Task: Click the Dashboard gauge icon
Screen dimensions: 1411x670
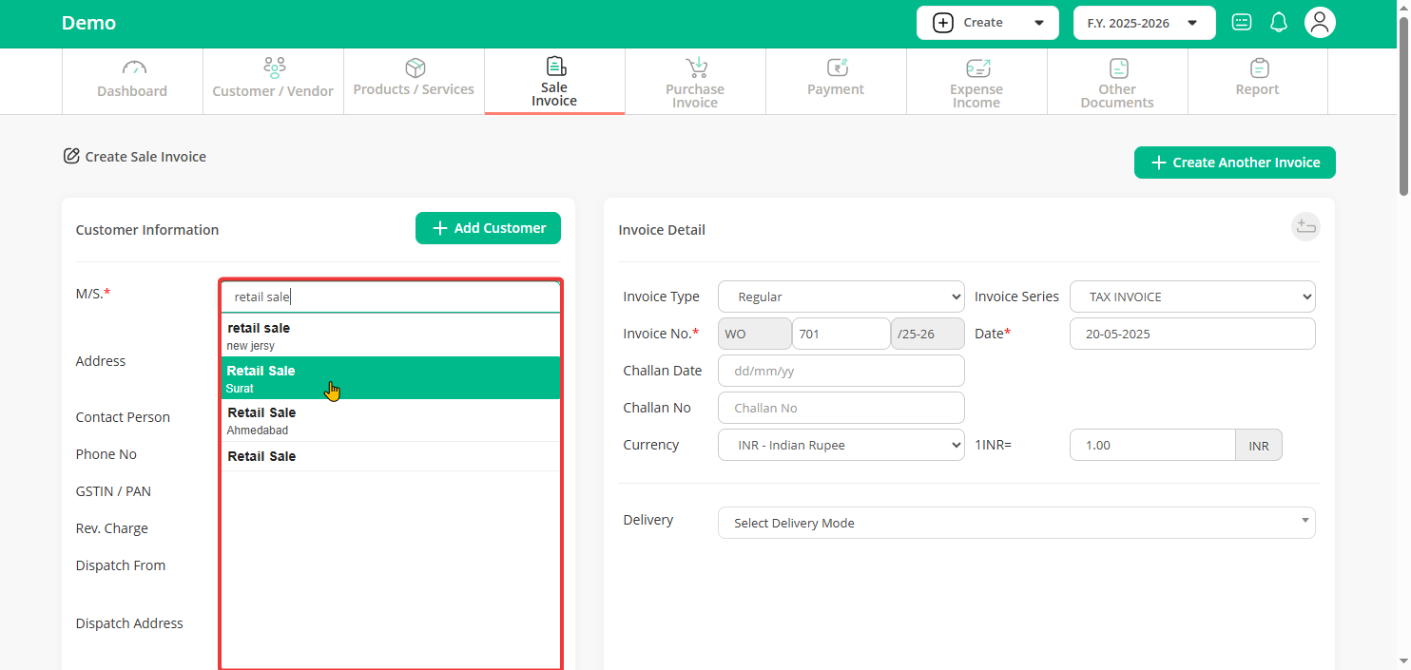Action: [x=134, y=68]
